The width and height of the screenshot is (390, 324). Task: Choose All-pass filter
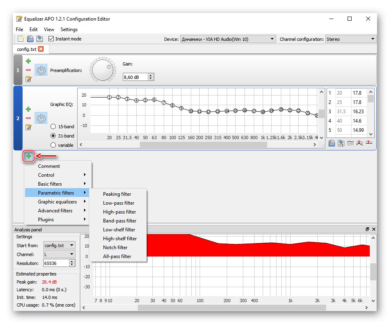(118, 256)
